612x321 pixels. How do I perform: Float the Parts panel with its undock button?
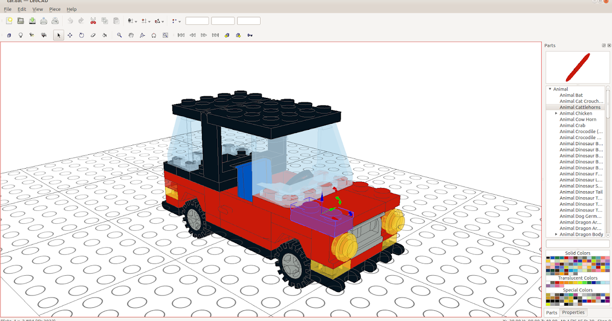[x=604, y=45]
